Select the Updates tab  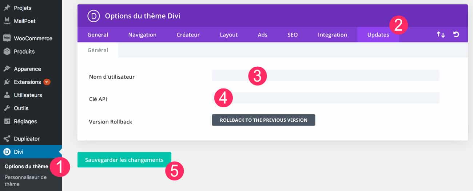tap(378, 35)
